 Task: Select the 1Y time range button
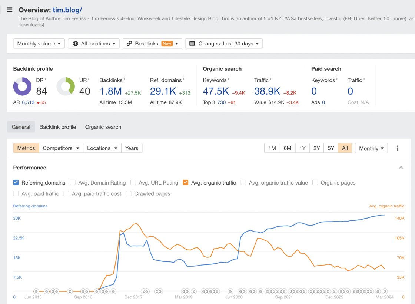coord(302,148)
